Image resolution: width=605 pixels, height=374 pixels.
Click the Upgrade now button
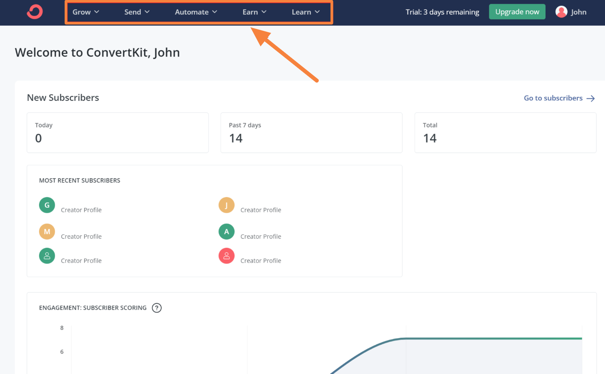517,12
